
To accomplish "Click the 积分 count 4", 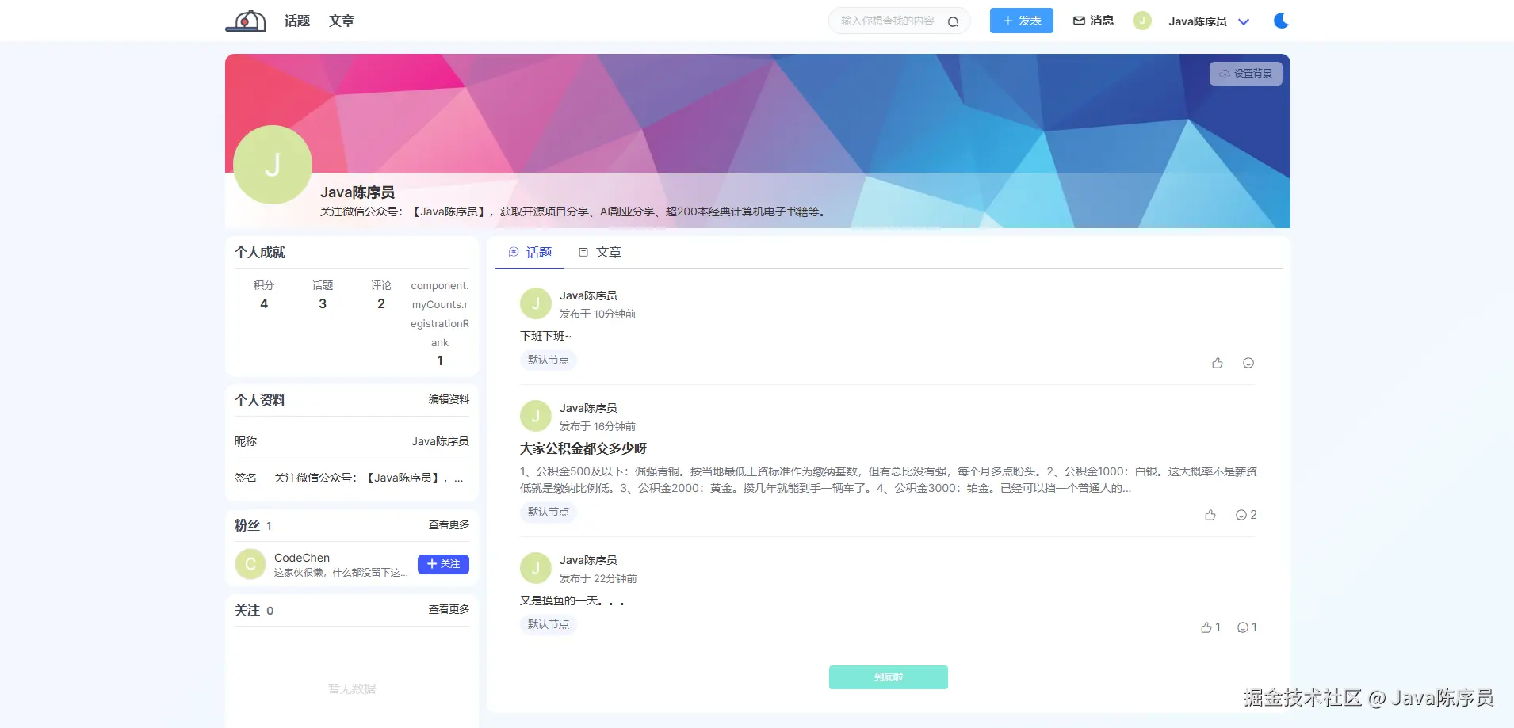I will coord(264,303).
